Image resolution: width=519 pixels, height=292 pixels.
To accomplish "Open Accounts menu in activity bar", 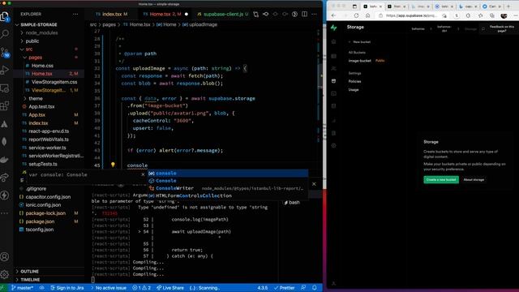I will click(x=5, y=256).
